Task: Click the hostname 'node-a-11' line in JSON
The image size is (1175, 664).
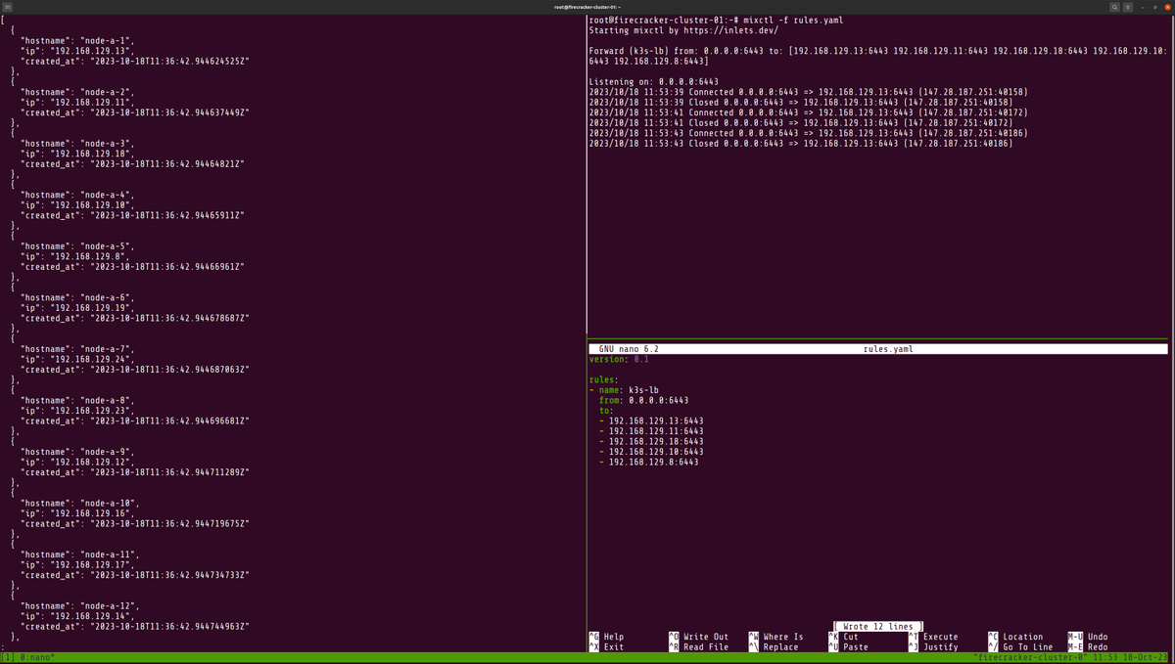Action: click(x=79, y=554)
